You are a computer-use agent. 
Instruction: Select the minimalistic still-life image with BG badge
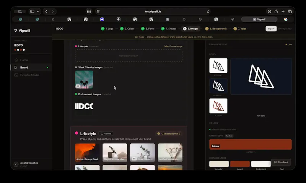click(142, 152)
